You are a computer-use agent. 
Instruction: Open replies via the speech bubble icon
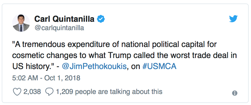49,92
